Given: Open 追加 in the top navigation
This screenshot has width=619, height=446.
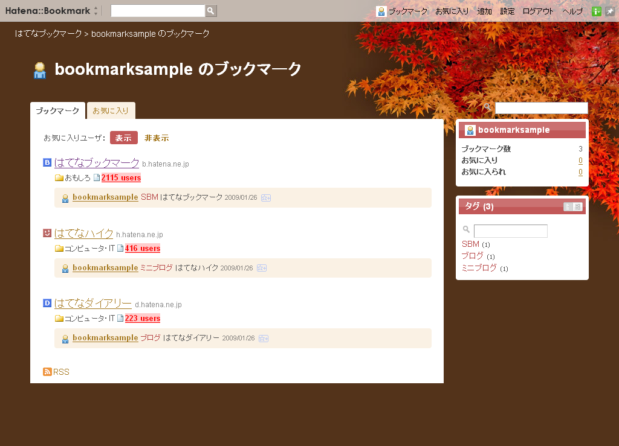Looking at the screenshot, I should 484,11.
